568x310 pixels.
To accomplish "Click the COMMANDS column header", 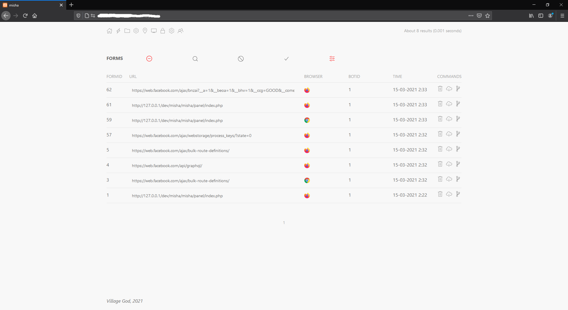I will coord(449,76).
